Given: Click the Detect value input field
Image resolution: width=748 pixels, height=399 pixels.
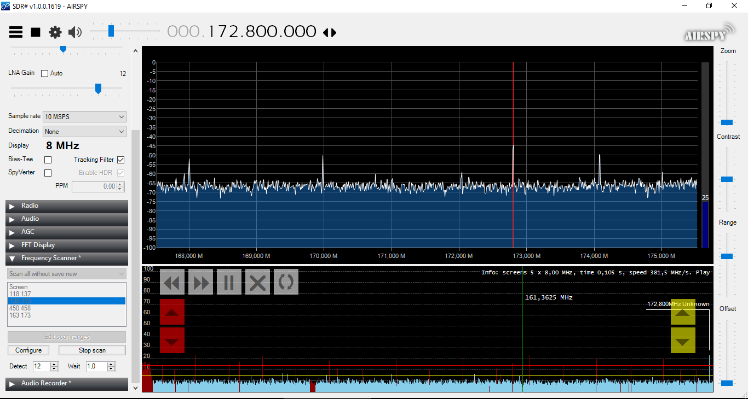Looking at the screenshot, I should (42, 366).
